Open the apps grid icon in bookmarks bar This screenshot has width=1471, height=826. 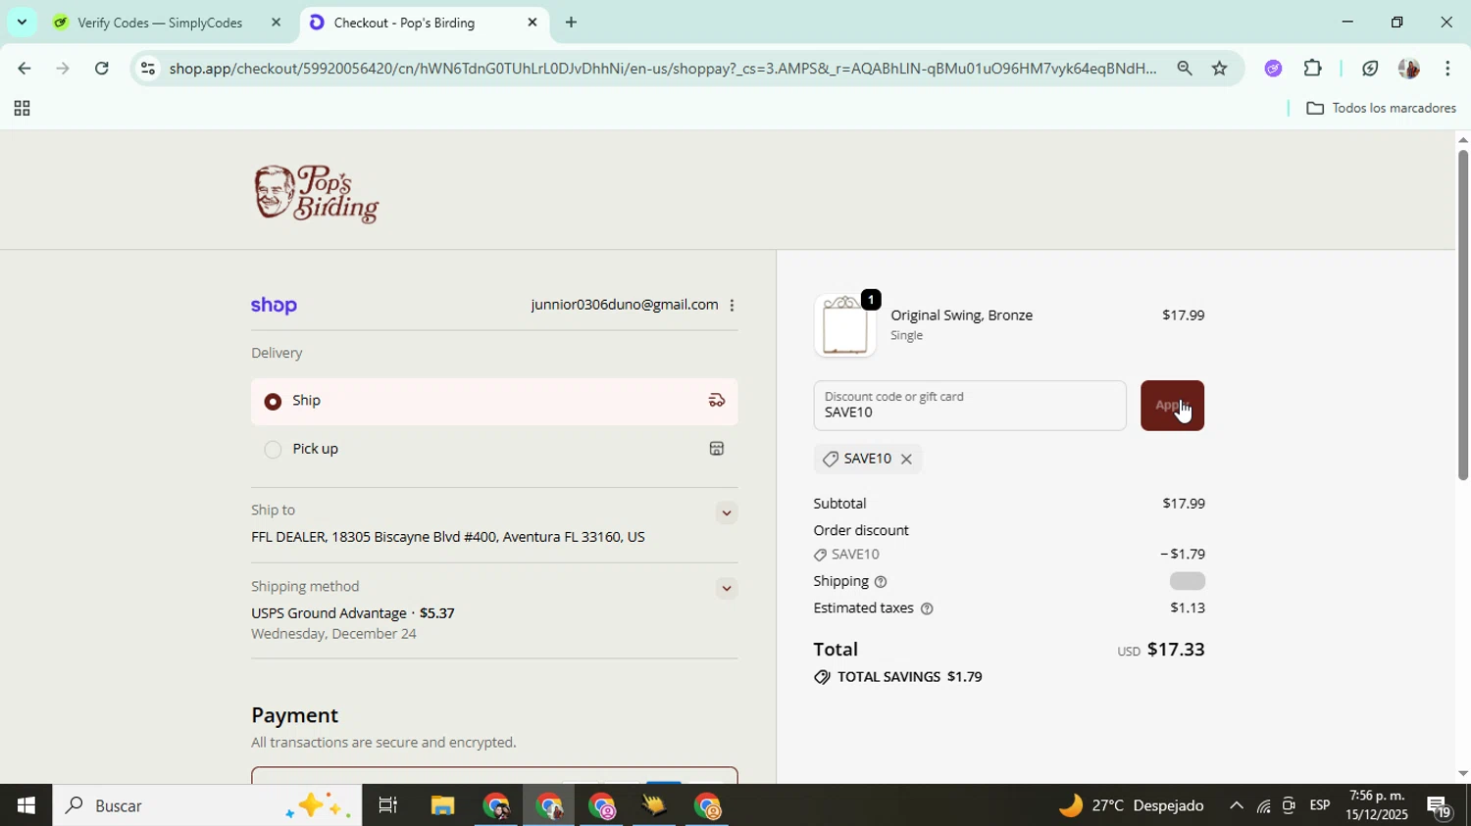[22, 109]
